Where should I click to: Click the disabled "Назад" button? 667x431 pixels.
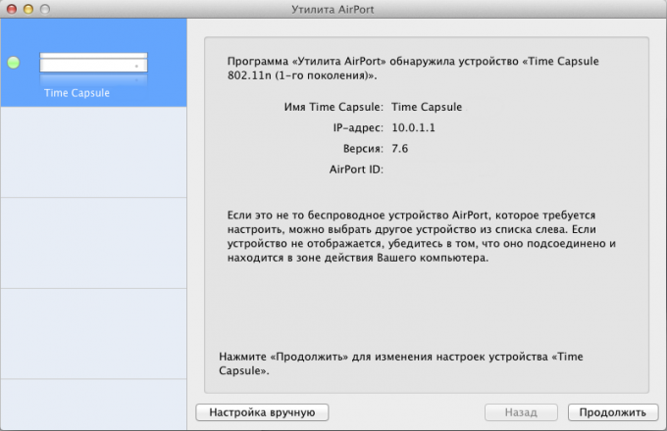pos(521,412)
